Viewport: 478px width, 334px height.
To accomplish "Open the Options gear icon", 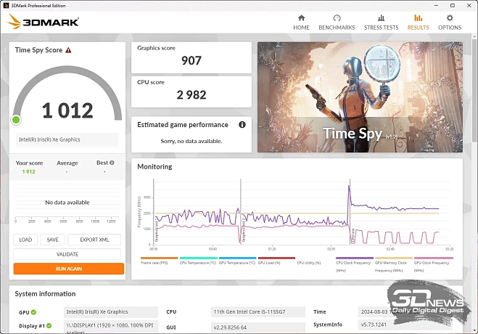I will tap(450, 18).
